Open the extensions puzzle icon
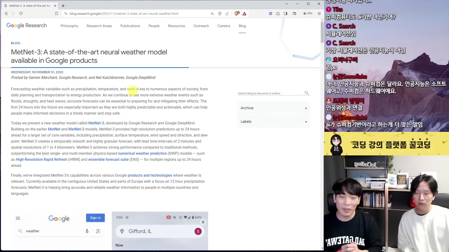Image resolution: width=449 pixels, height=252 pixels. (x=278, y=14)
